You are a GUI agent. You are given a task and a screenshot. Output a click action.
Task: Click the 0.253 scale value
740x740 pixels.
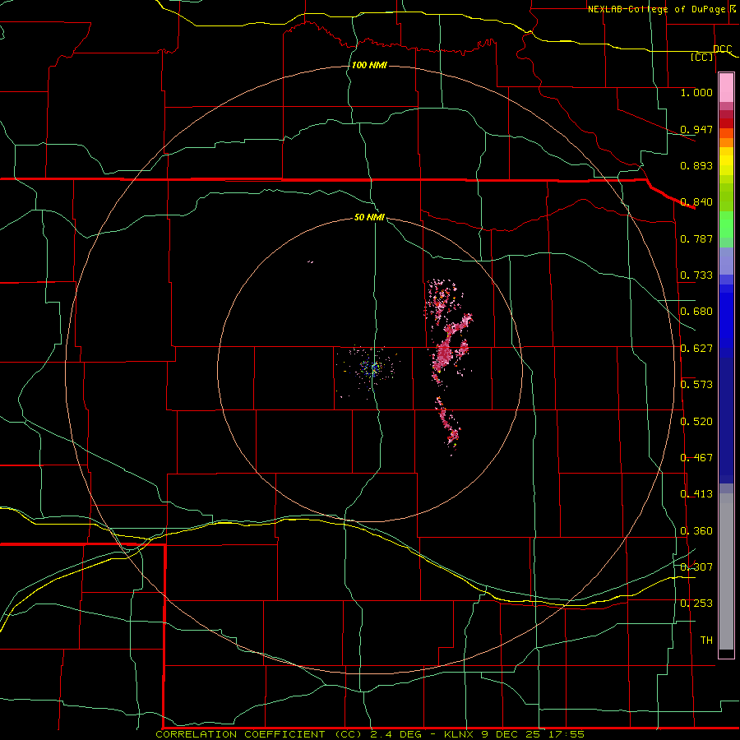pos(696,604)
